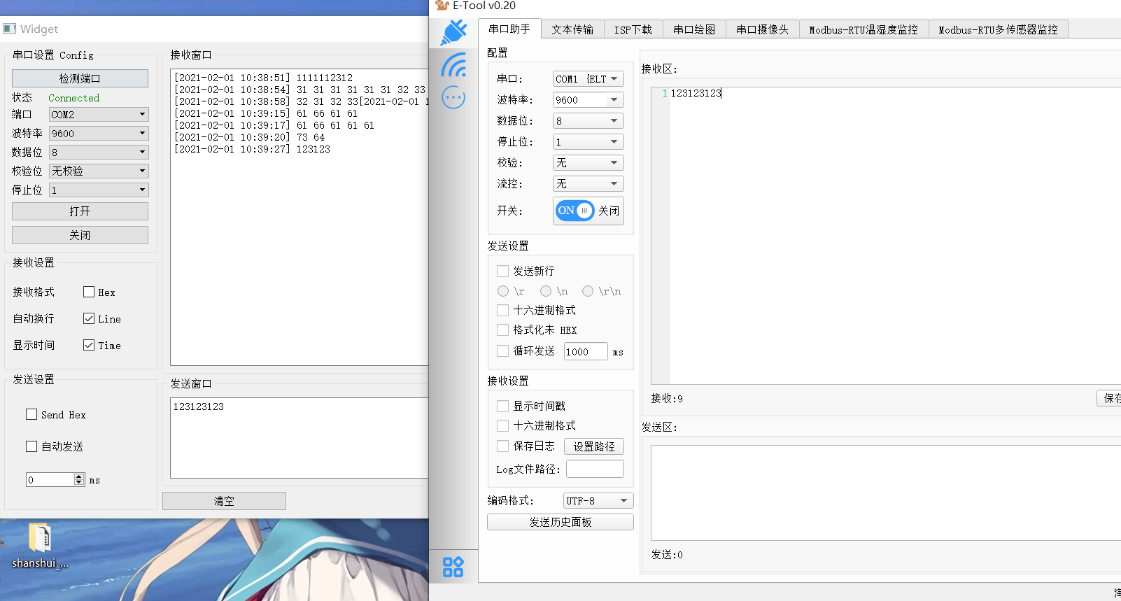Screen dimensions: 1121x601
Task: Click the E-Tool 接收区 text area
Action: [x=886, y=236]
